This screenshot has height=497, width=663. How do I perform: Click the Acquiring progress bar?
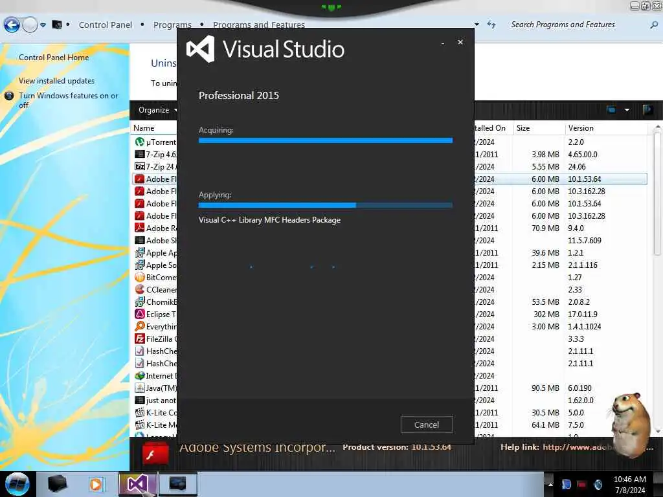tap(326, 140)
